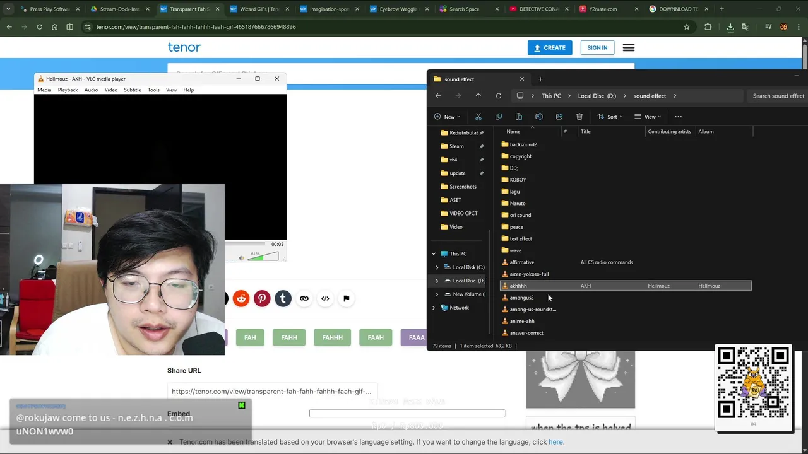Select the anime-ahh audio file
Image resolution: width=808 pixels, height=454 pixels.
[522, 321]
